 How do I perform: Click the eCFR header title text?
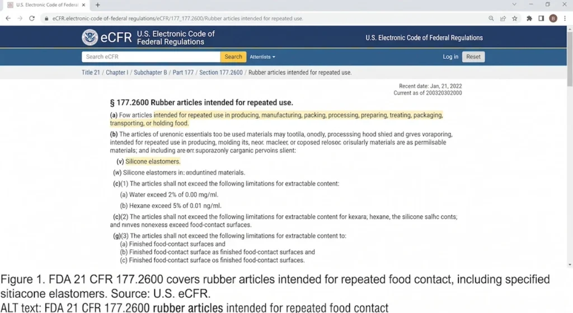(x=176, y=38)
